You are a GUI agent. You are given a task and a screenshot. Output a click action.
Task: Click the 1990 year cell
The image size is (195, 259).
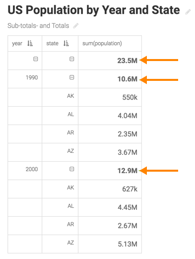tap(32, 77)
